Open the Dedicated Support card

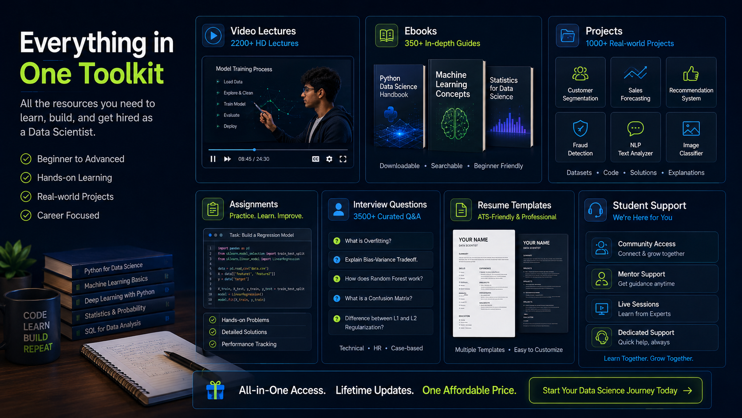(651, 337)
